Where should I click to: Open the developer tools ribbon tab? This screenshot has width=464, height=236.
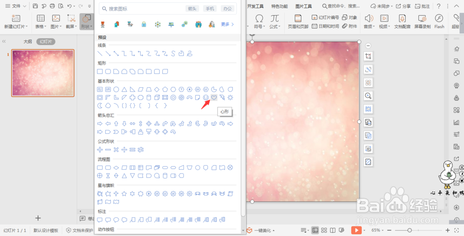(255, 6)
